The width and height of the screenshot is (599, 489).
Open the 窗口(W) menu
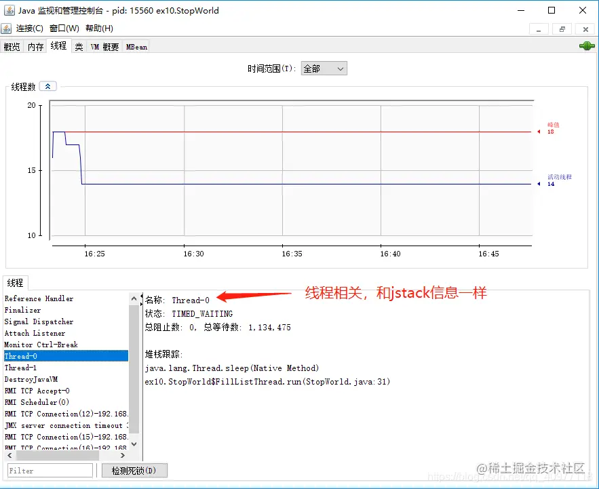point(64,28)
